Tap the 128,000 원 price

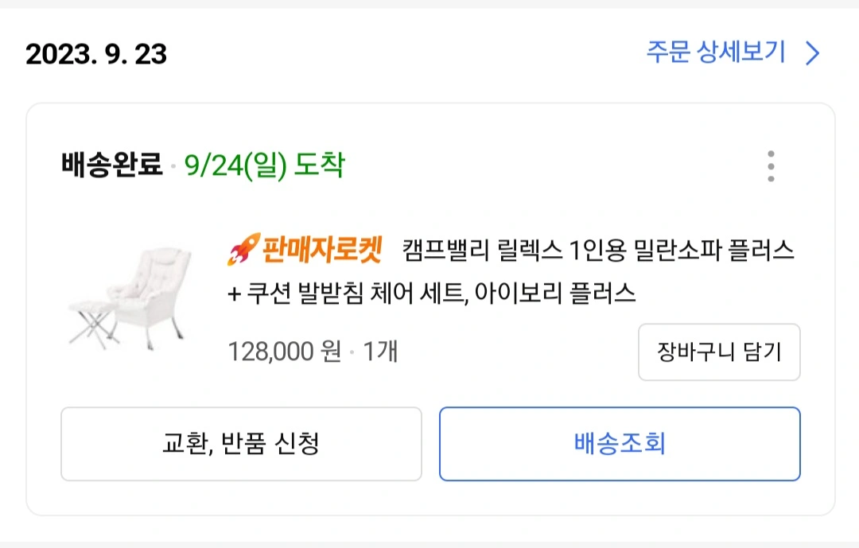[284, 351]
